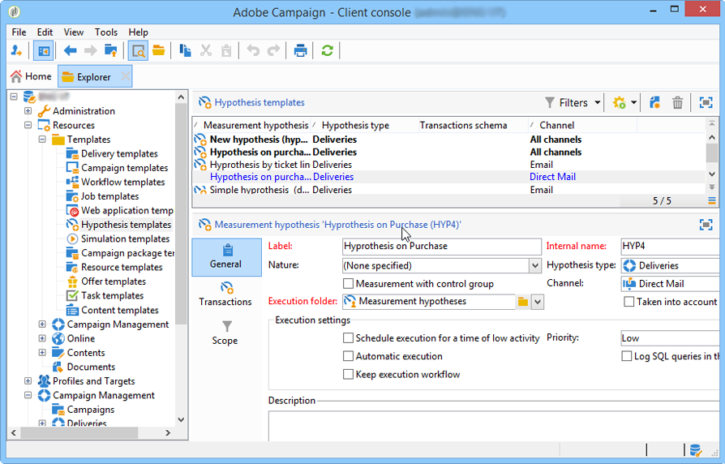Image resolution: width=725 pixels, height=464 pixels.
Task: Check the Automatic execution option
Action: pyautogui.click(x=348, y=356)
